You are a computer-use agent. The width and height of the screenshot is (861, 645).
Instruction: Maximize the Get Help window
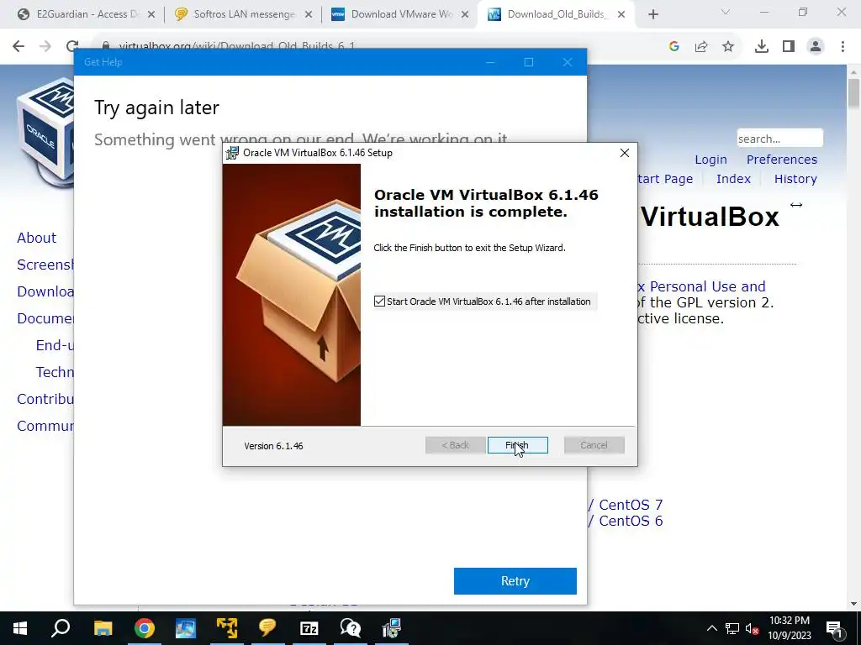(x=528, y=62)
